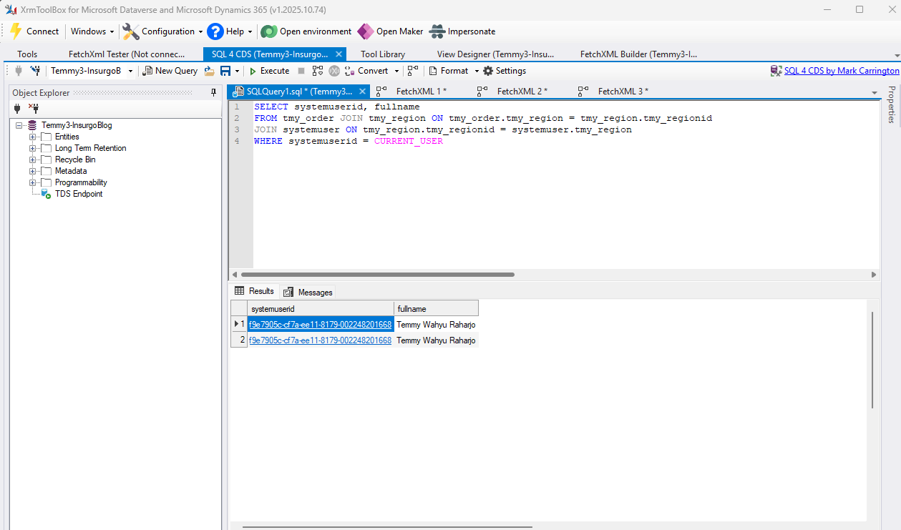Screen dimensions: 901x530
Task: Select the Temmy3-InsurgoBlog database node
Action: (x=77, y=125)
